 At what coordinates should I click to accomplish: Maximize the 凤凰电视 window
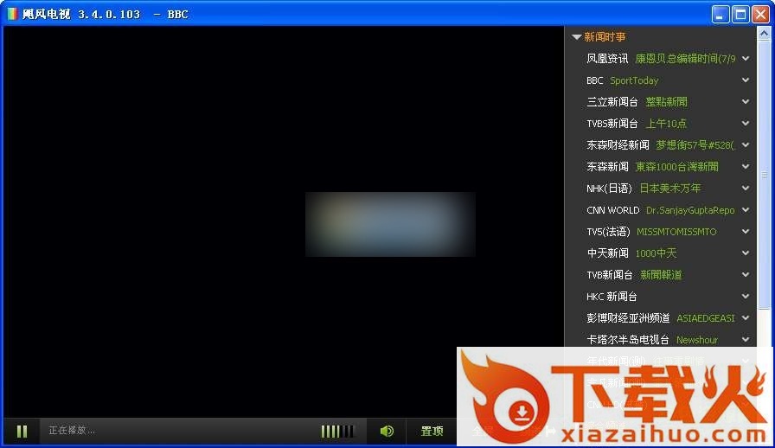pyautogui.click(x=740, y=15)
